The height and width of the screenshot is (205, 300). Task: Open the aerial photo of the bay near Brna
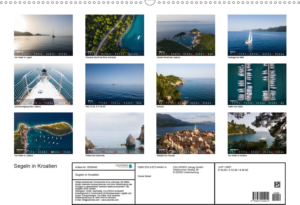click(x=114, y=35)
